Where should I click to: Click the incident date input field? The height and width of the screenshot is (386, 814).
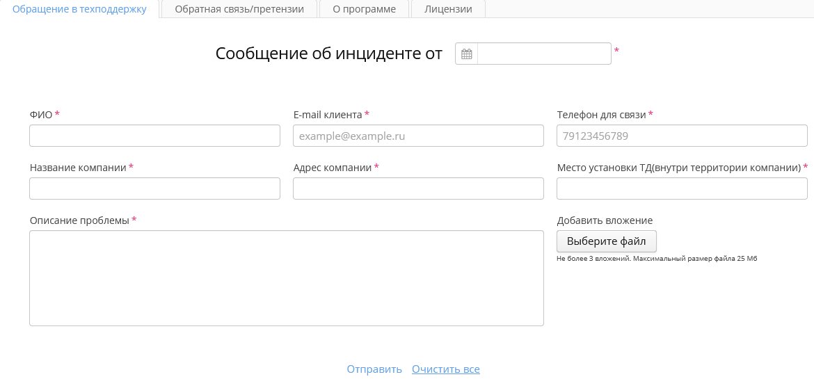(x=544, y=54)
